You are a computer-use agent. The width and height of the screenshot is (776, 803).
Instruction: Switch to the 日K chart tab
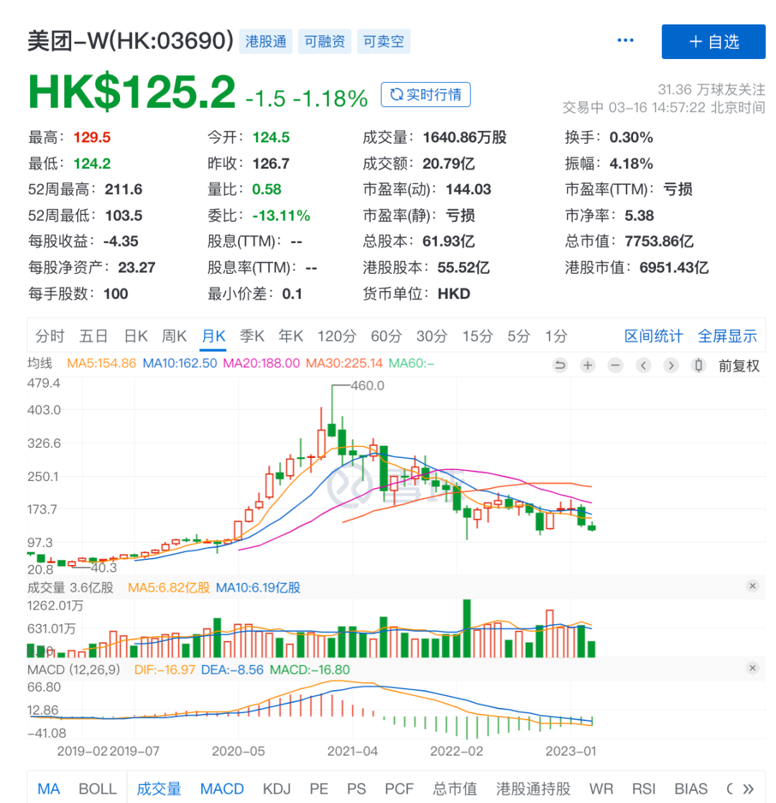[x=136, y=336]
